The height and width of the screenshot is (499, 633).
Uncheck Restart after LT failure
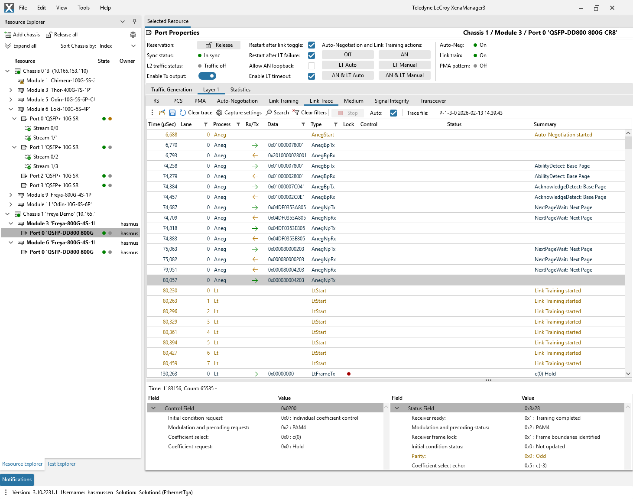pos(311,55)
